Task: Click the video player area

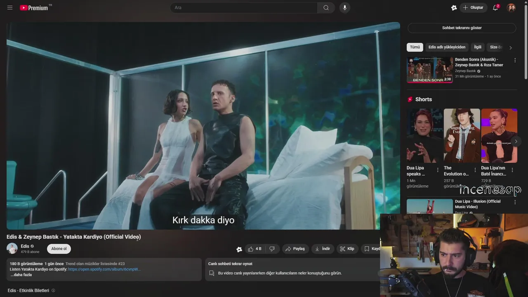Action: click(x=203, y=126)
